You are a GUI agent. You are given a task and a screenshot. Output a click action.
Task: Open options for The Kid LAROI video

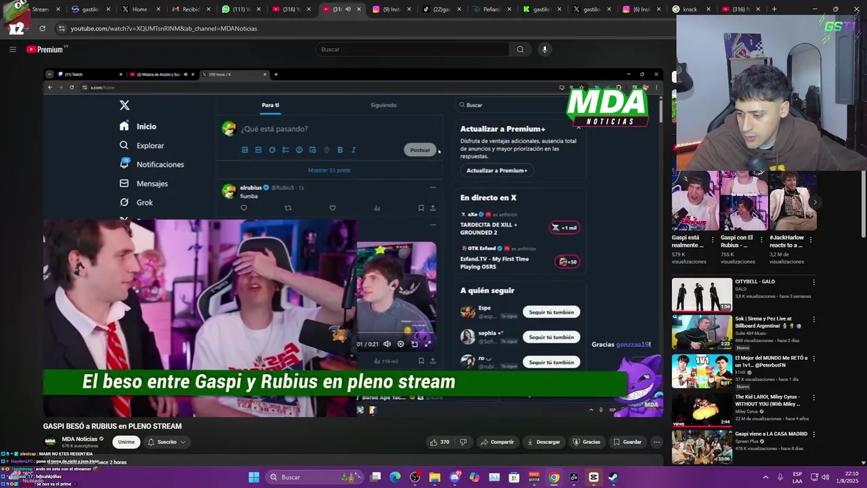(814, 398)
